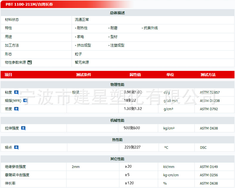Select the ASTM D256 test method
This screenshot has height=188, width=235.
click(209, 175)
